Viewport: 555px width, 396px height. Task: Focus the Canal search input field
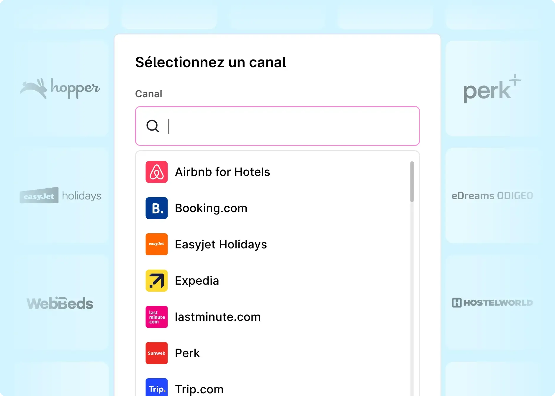tap(277, 126)
